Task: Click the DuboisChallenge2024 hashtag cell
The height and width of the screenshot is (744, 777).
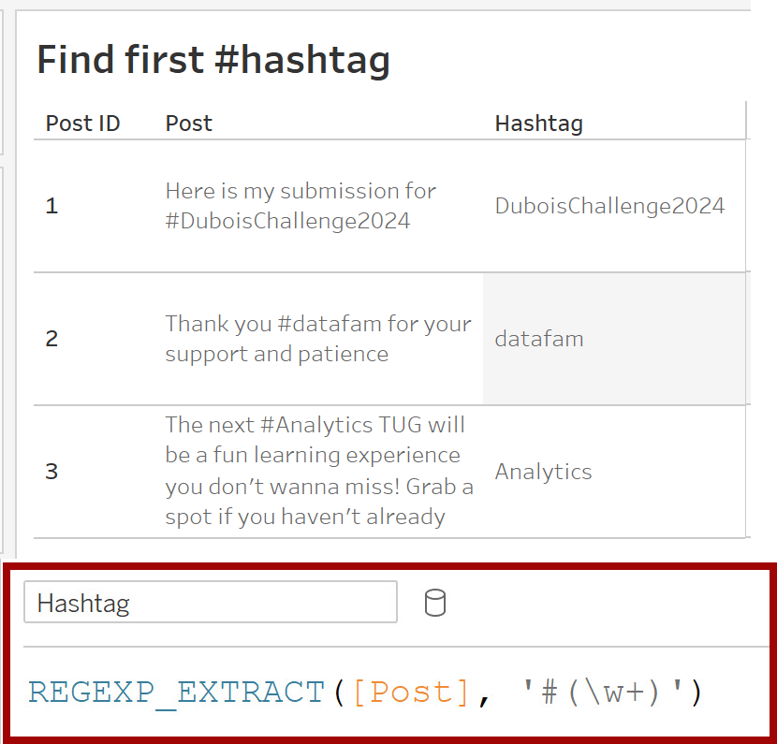Action: pyautogui.click(x=609, y=206)
